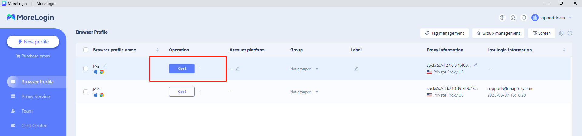Select Browser Profile in sidebar
The height and width of the screenshot is (136, 582).
[x=37, y=82]
